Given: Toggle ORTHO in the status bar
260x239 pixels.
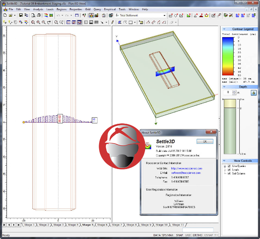Looking at the screenshot, I should (x=197, y=235).
